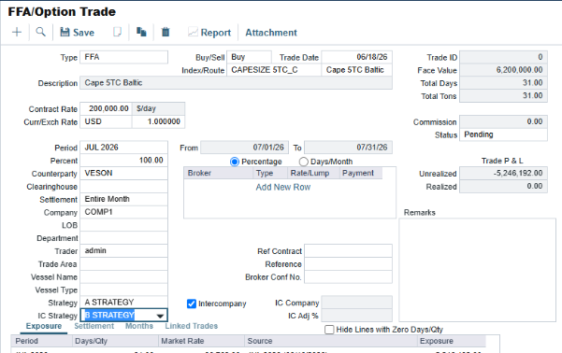Select the Percentage radio button

(x=235, y=162)
